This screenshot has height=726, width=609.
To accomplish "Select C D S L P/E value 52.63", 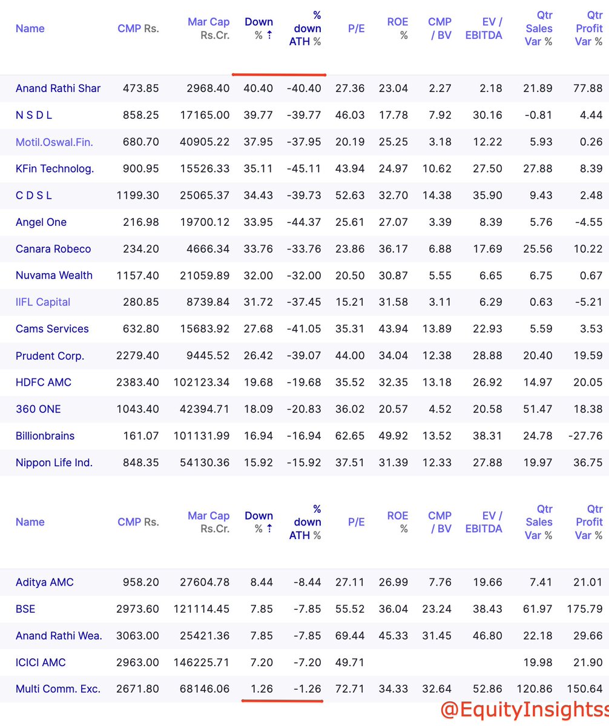I will pos(350,196).
